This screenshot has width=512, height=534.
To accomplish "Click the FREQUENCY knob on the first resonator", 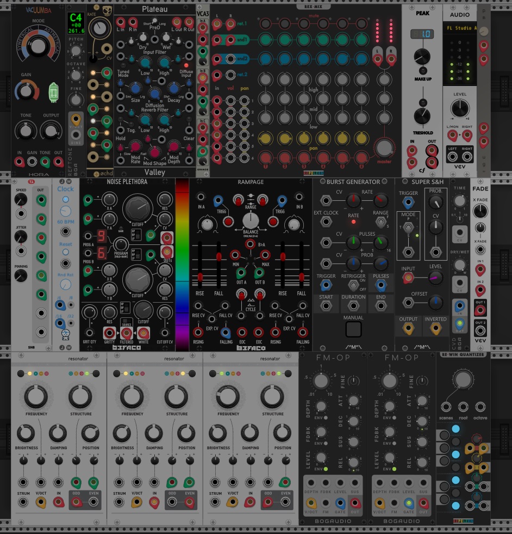I will [36, 396].
